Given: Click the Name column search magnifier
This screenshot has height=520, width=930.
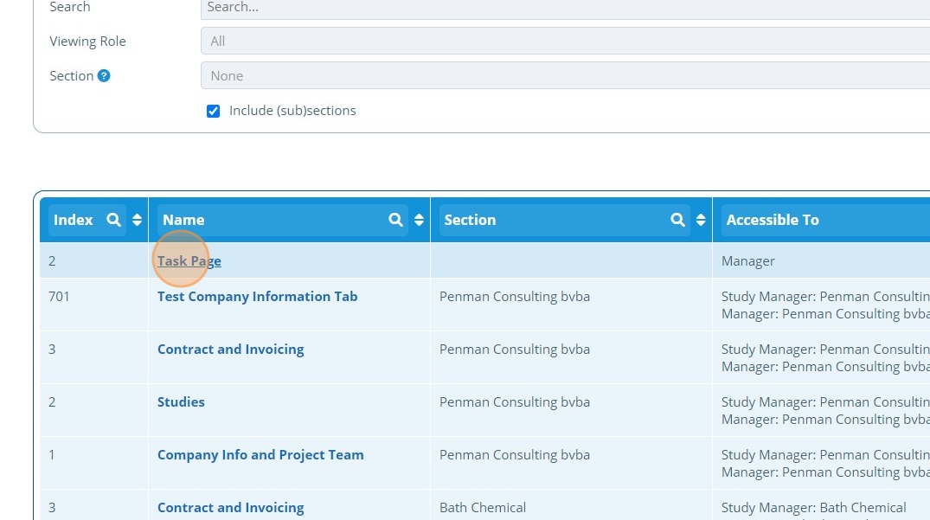Looking at the screenshot, I should pos(395,220).
